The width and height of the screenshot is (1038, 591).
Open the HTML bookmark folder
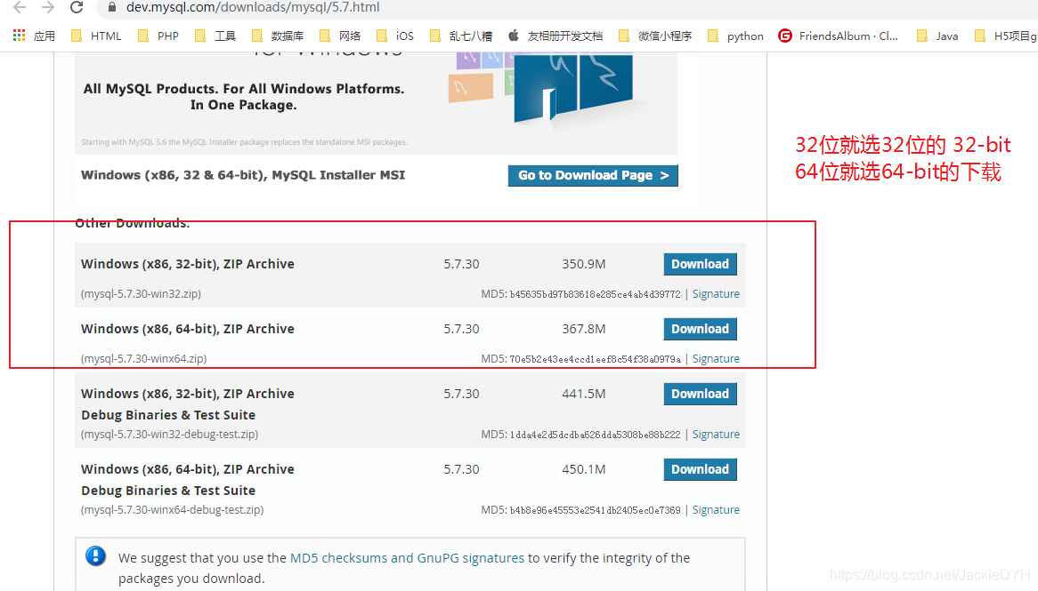[96, 36]
